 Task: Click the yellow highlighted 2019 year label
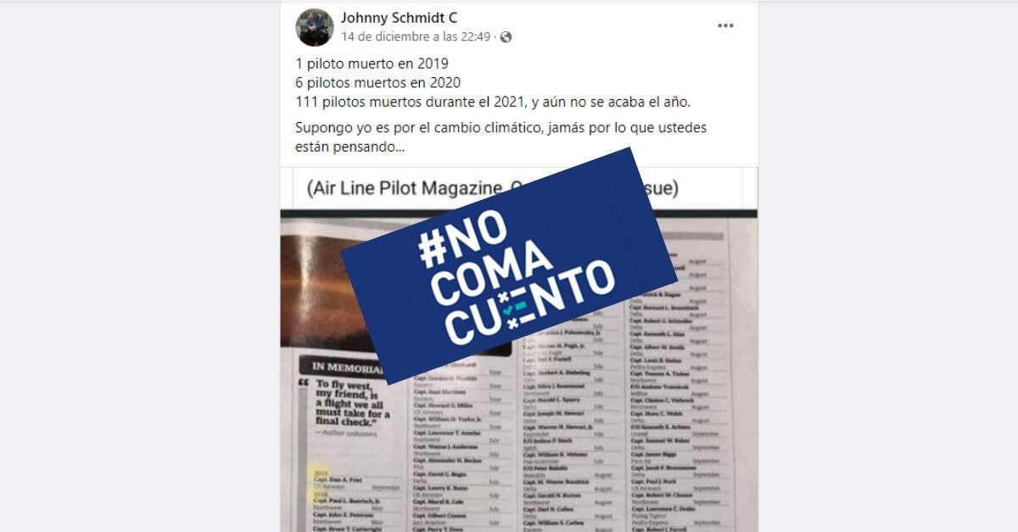[x=322, y=474]
